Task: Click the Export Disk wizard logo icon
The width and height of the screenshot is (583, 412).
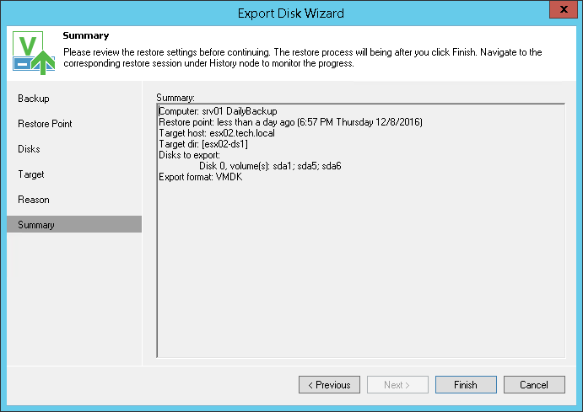Action: click(32, 53)
